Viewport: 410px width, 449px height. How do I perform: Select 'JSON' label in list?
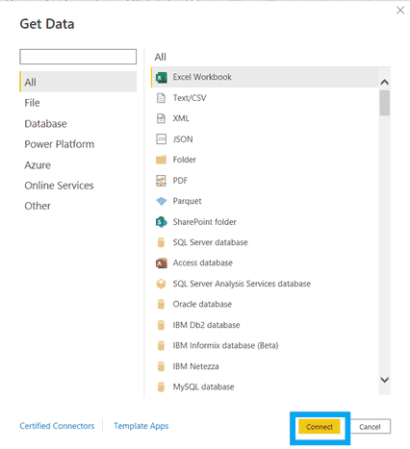183,139
